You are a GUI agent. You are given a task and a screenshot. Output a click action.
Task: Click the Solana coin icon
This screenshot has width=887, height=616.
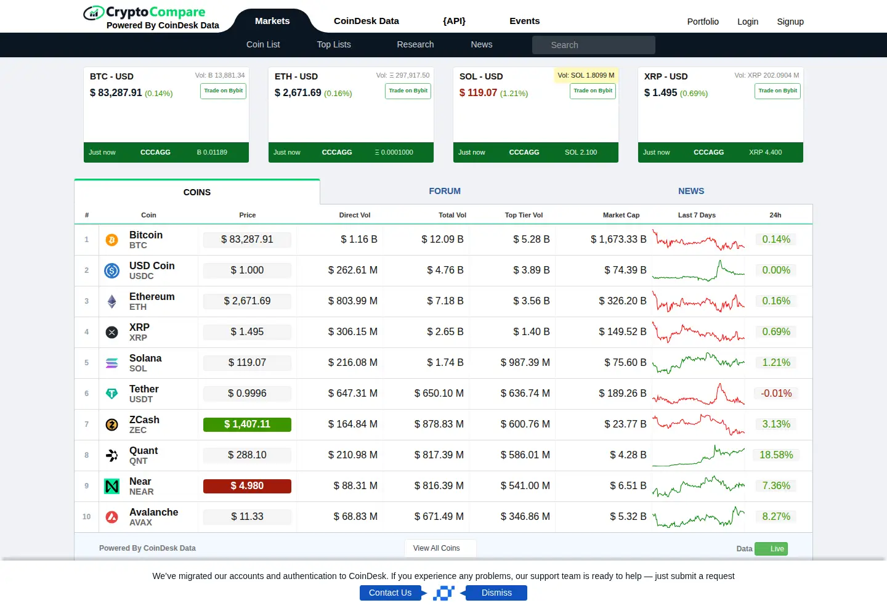point(111,363)
